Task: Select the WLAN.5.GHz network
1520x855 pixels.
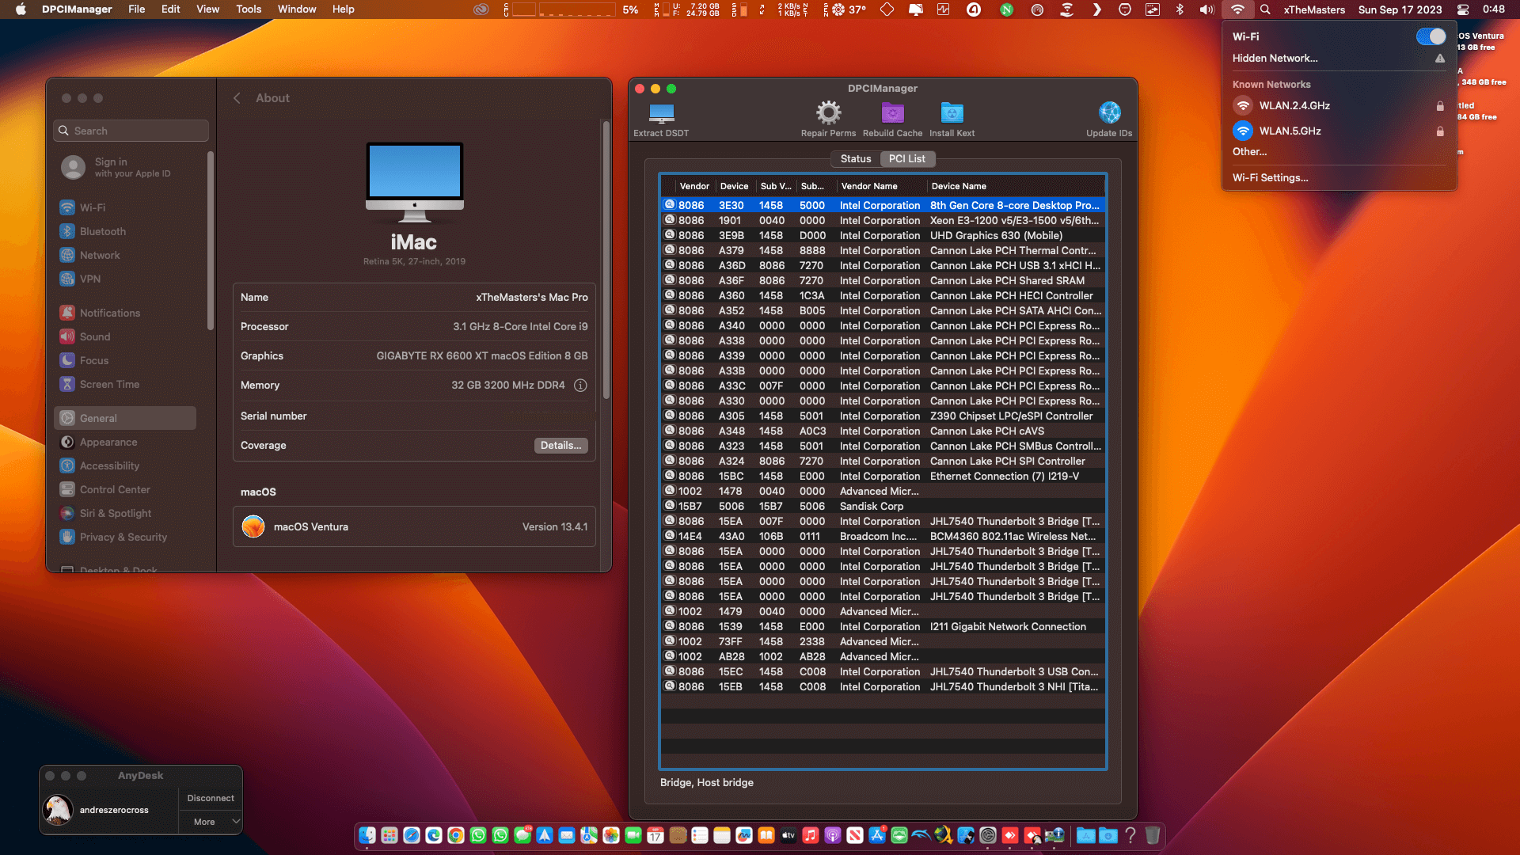Action: point(1339,131)
